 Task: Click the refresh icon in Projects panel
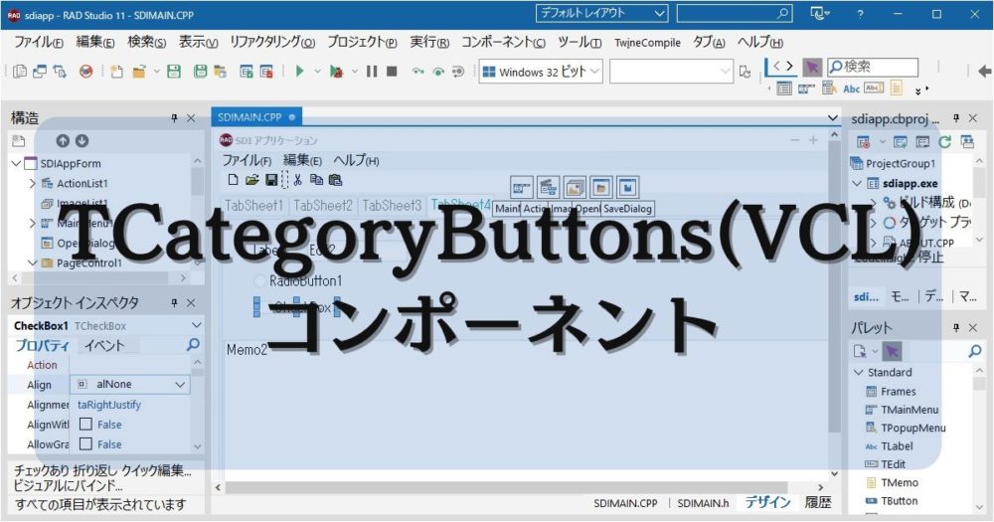pos(942,142)
